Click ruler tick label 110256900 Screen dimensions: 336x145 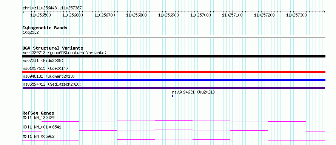[x=169, y=15]
